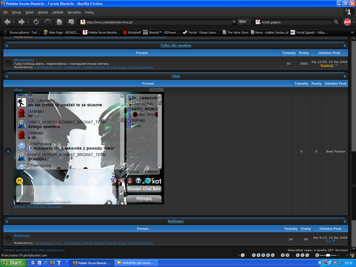356x267 pixels.
Task: Click the xat planet logo
Action: 152,181
